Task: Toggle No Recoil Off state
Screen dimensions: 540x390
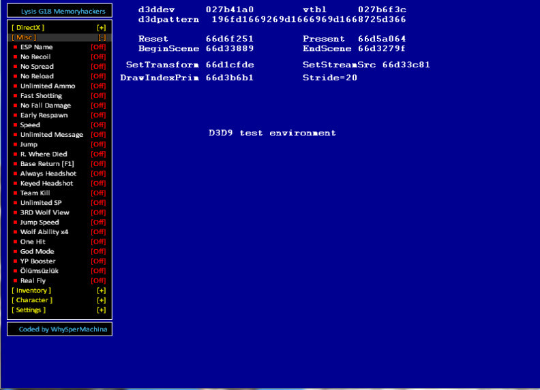Action: (98, 56)
